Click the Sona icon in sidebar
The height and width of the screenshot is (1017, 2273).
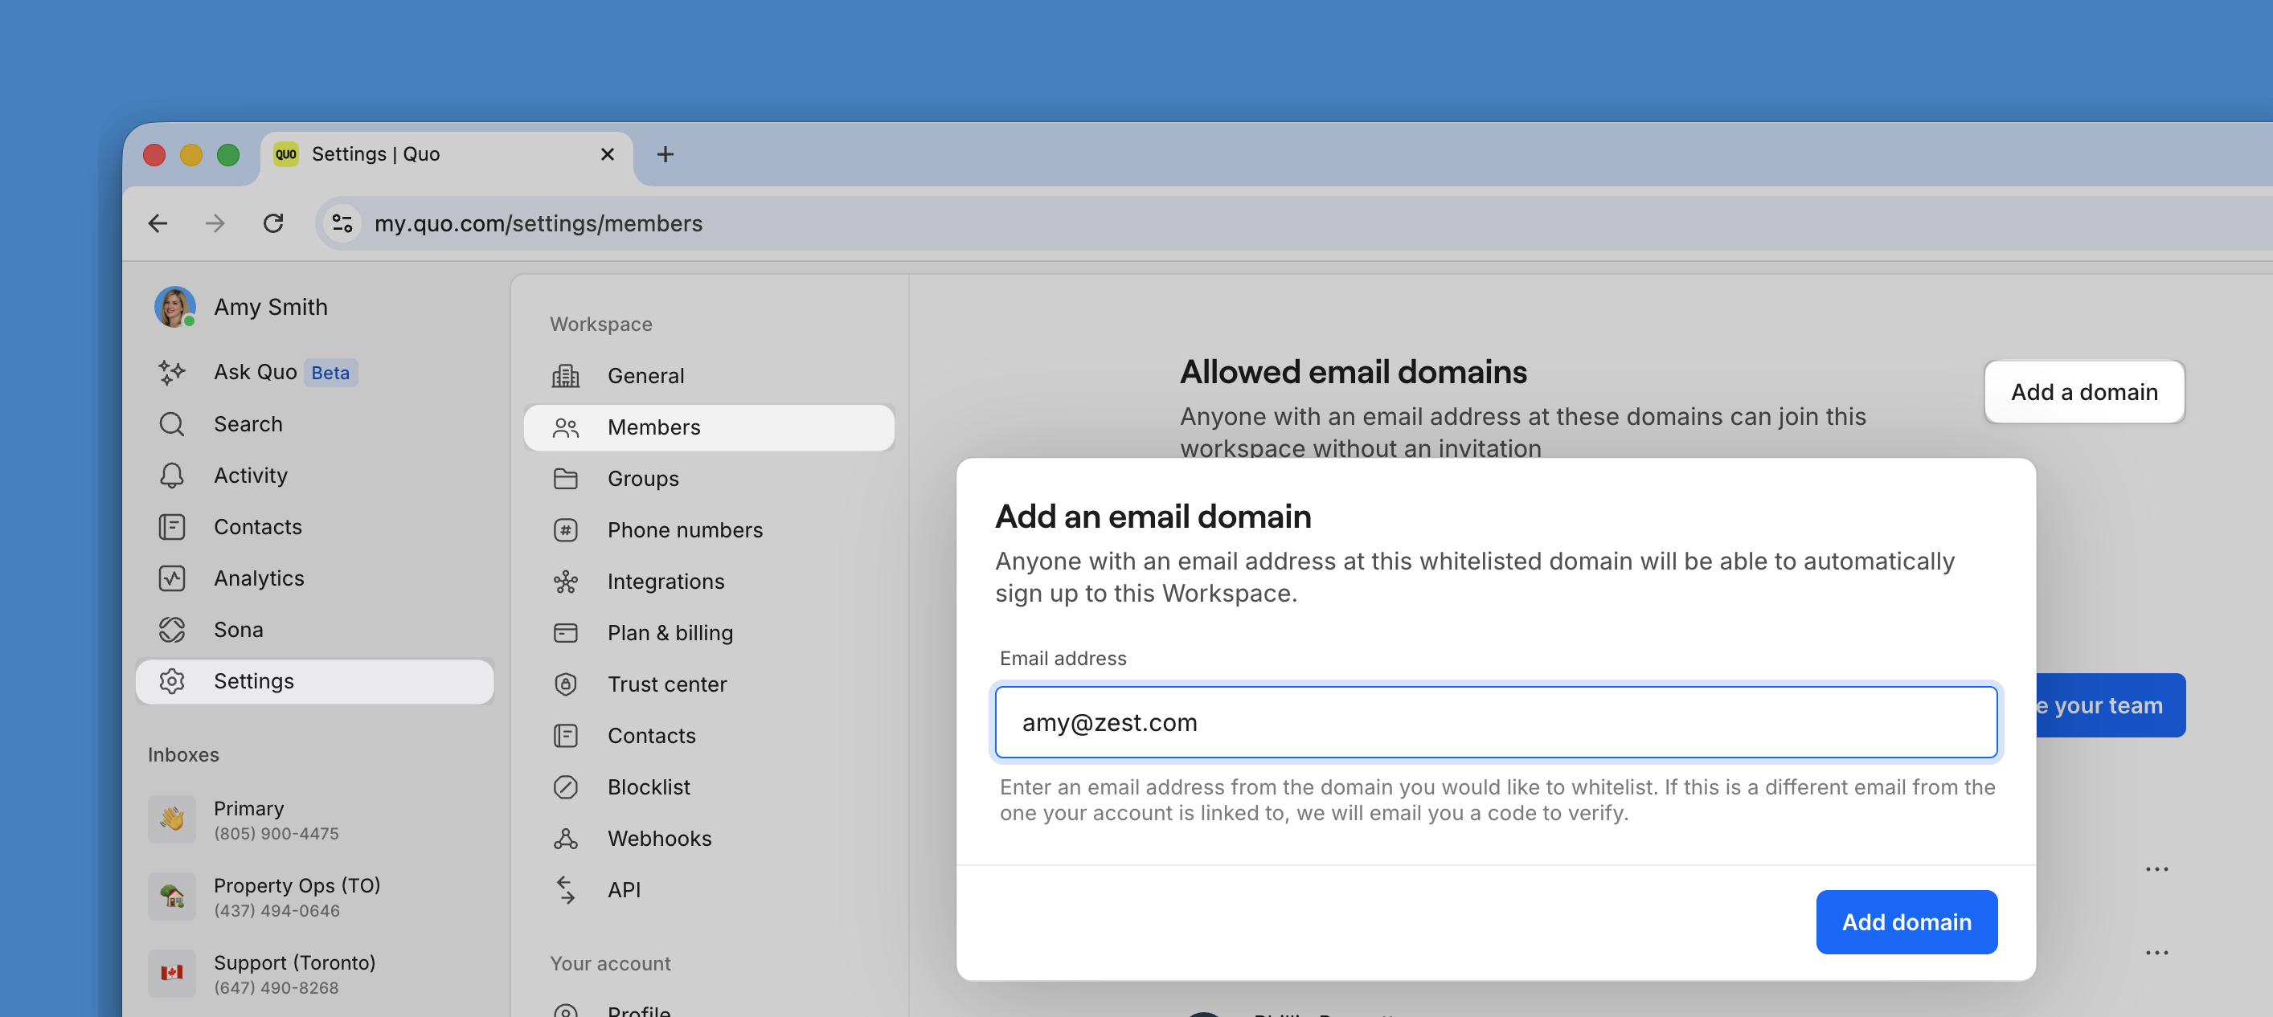[x=171, y=630]
